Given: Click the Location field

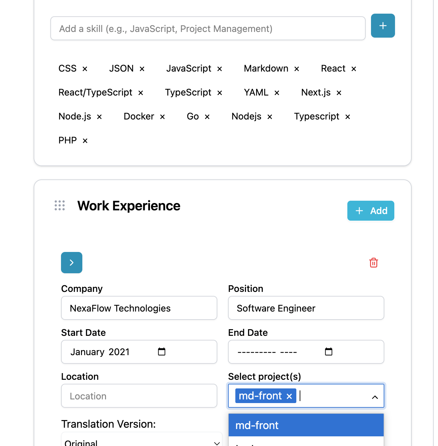Looking at the screenshot, I should click(x=139, y=396).
